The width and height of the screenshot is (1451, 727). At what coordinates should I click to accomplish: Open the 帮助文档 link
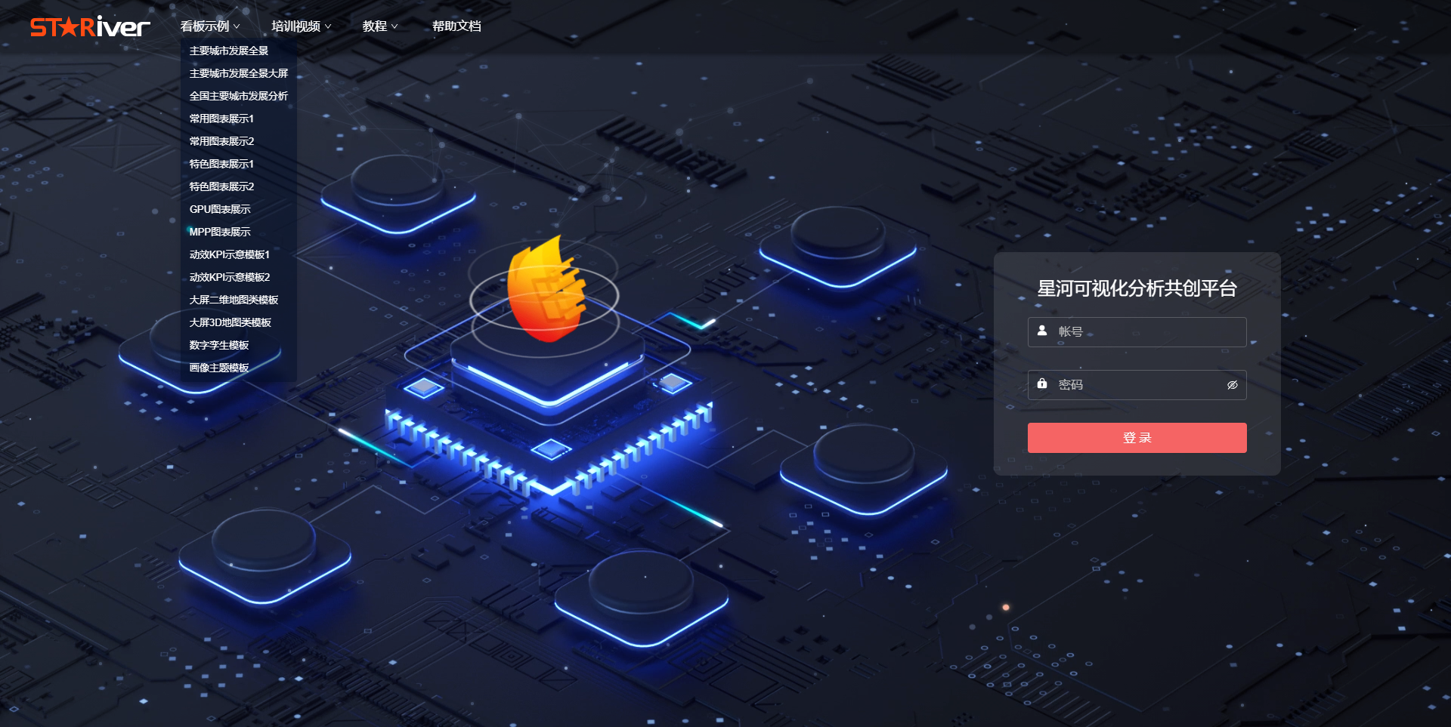[x=456, y=26]
